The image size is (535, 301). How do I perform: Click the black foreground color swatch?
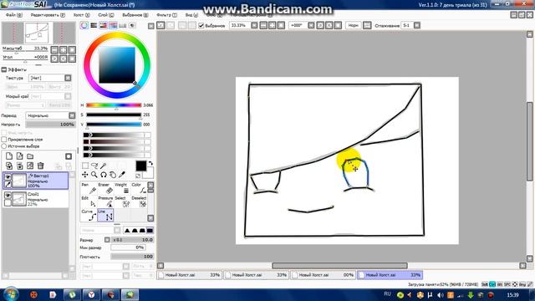click(x=141, y=166)
